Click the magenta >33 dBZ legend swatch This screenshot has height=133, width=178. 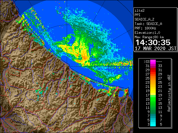(x=153, y=62)
